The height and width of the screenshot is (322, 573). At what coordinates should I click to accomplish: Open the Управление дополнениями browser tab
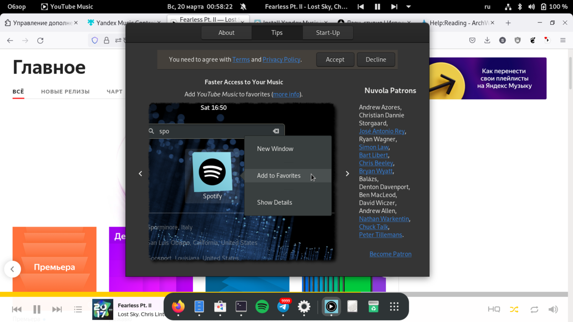(42, 22)
